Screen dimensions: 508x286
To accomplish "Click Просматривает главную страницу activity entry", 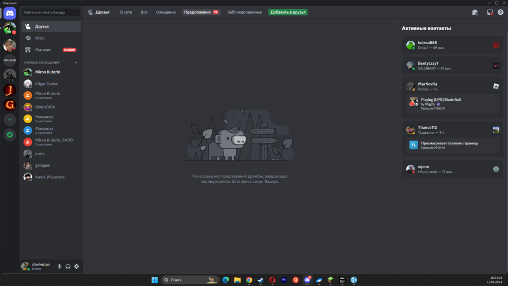I will point(453,145).
